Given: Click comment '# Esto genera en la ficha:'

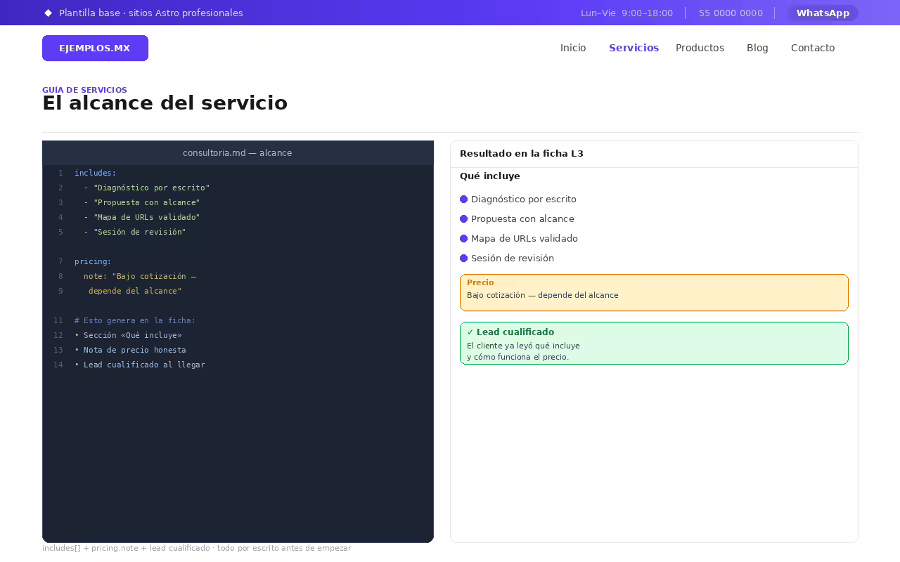Looking at the screenshot, I should point(135,320).
